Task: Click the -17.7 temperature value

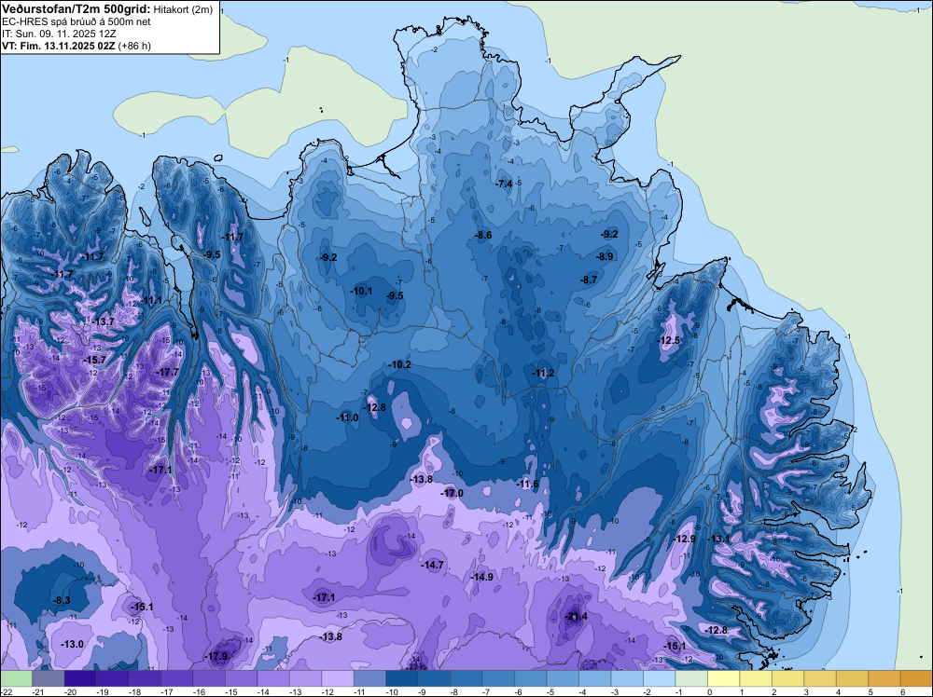Action: [167, 372]
